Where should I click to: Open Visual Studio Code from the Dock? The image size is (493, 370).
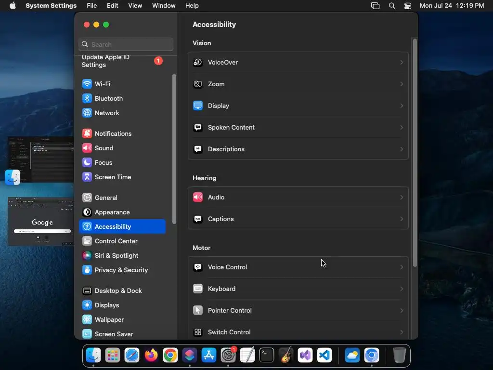[324, 356]
